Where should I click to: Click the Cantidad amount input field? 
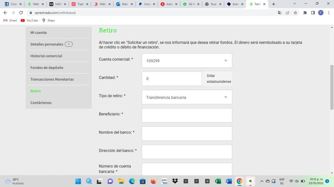pos(172,79)
